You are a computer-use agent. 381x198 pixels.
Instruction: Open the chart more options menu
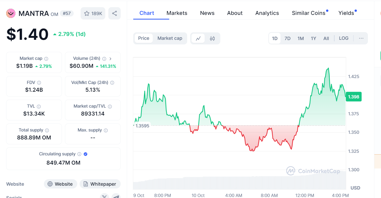coord(361,38)
